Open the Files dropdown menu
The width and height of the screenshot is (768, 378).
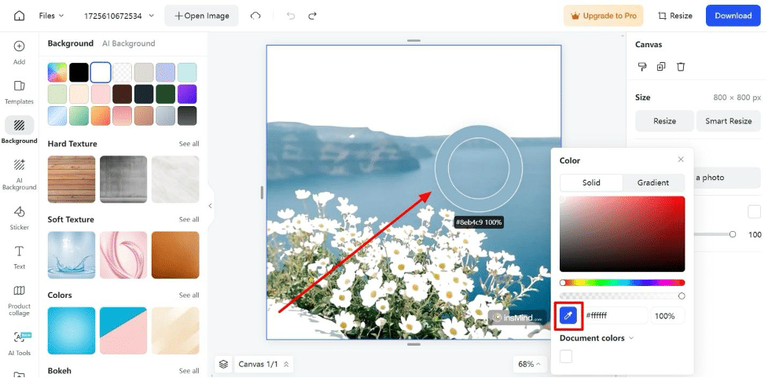click(x=52, y=16)
